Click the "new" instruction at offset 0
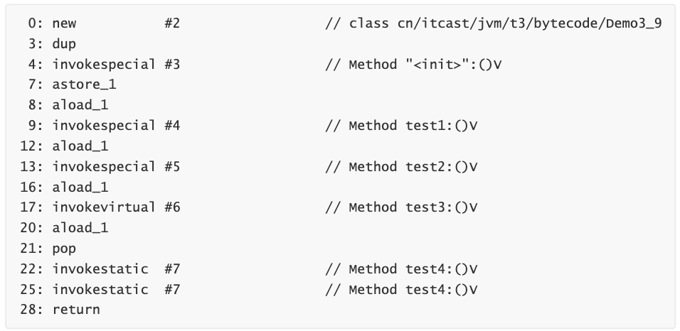Screen dimensions: 680x331 tap(64, 23)
